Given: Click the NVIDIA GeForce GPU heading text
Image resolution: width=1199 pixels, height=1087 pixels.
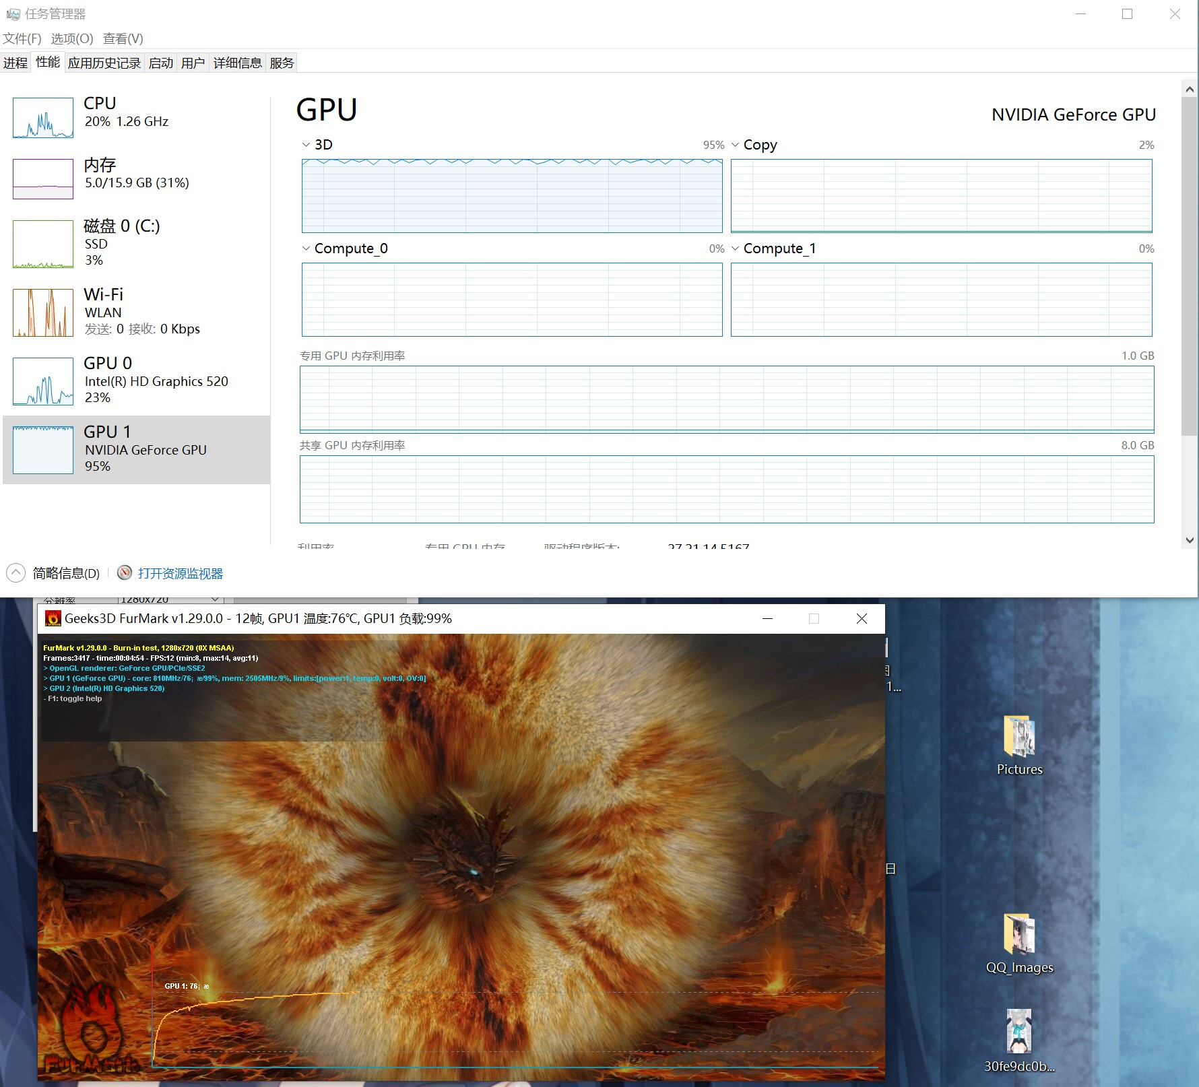Looking at the screenshot, I should 1074,114.
